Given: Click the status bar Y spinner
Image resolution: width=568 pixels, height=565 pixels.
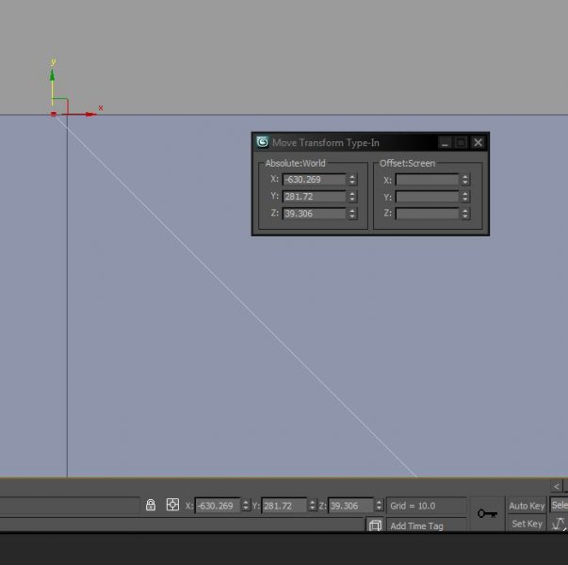Looking at the screenshot, I should tap(312, 506).
